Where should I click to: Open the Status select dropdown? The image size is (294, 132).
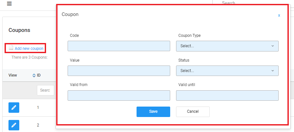pos(227,71)
